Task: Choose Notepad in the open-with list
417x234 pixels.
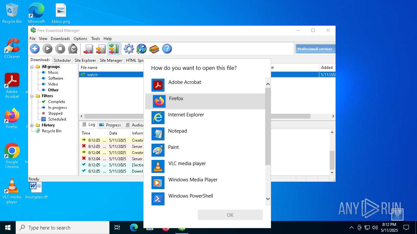Action: pos(205,134)
